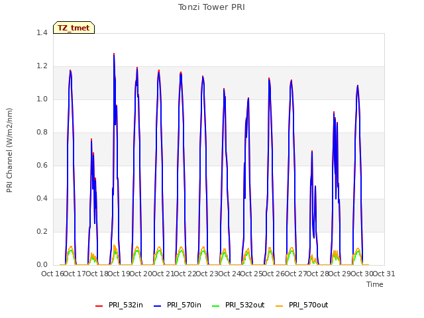The width and height of the screenshot is (424, 318).
Task: Click the 0.6 y-axis tick label
Action: [42, 165]
